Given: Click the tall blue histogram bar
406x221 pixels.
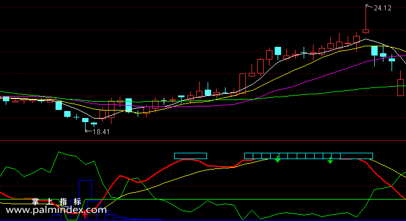Looking at the screenshot, I should (x=85, y=200).
